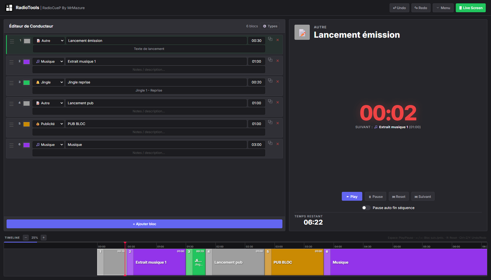Zoom out the timeline with minus
The width and height of the screenshot is (491, 280).
pyautogui.click(x=26, y=238)
